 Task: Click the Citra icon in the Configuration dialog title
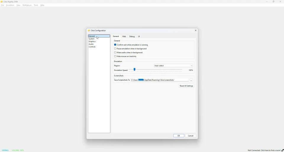tap(89, 30)
